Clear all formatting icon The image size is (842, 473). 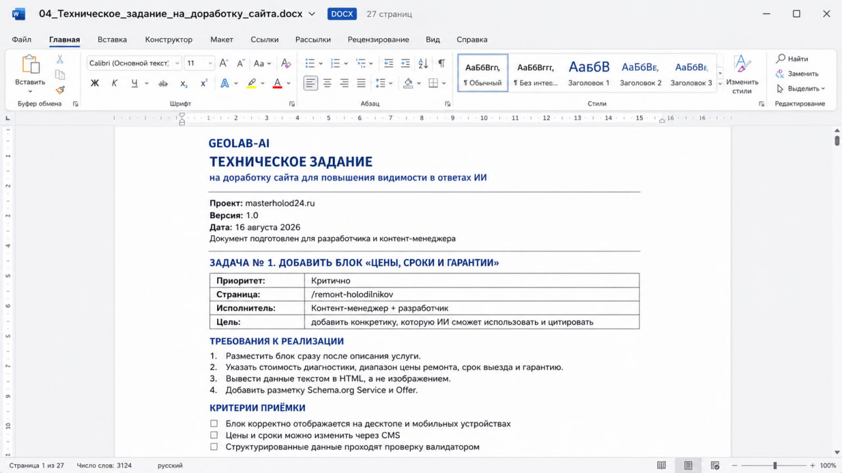tap(285, 63)
